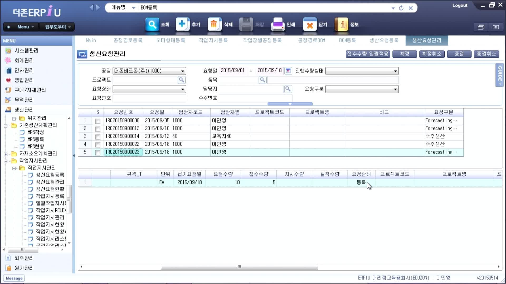Click the window cascade icon at top right
This screenshot has height=284, width=506.
click(x=481, y=27)
